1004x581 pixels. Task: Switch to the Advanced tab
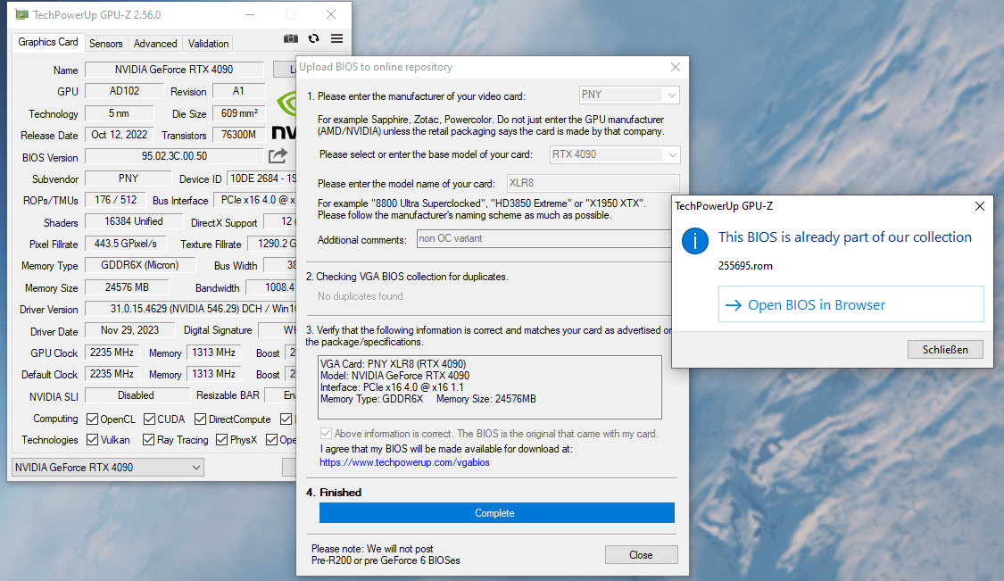pos(155,44)
